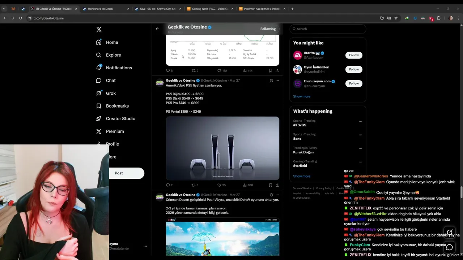463x260 pixels.
Task: Open the Home page from the sidebar
Action: [107, 42]
